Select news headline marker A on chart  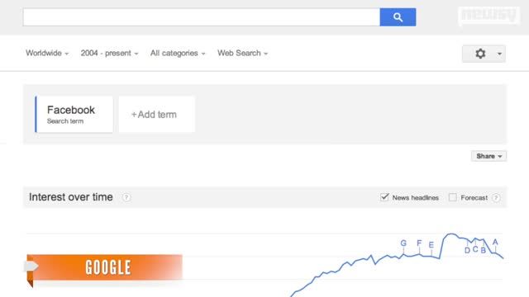tap(495, 242)
